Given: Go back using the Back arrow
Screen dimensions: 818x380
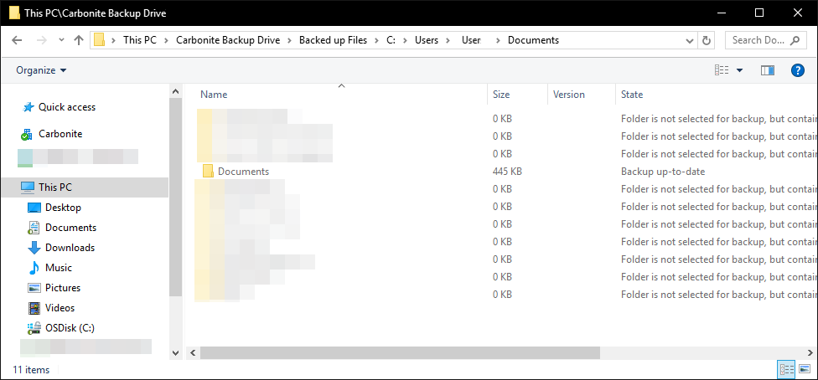Looking at the screenshot, I should 17,40.
